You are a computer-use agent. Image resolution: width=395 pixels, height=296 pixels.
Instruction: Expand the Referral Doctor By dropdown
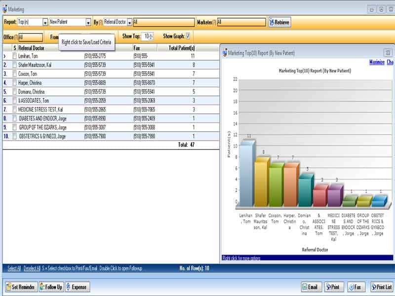point(129,22)
